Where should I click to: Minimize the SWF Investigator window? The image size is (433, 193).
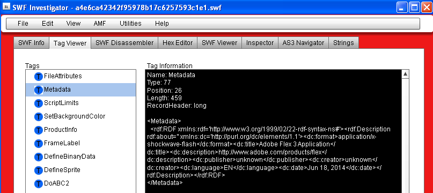[x=402, y=8]
